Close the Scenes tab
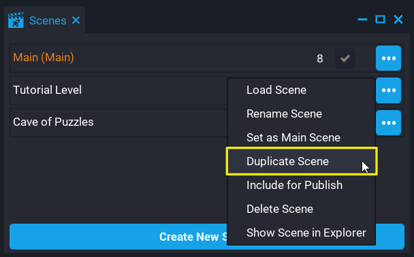The height and width of the screenshot is (257, 414). [76, 20]
